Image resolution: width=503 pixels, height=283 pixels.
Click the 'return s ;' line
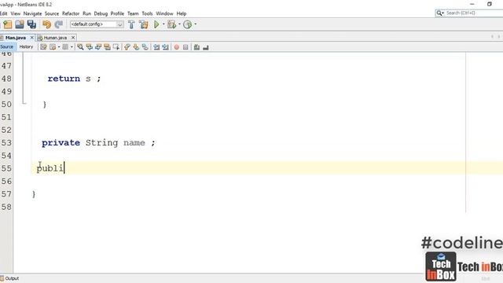74,79
